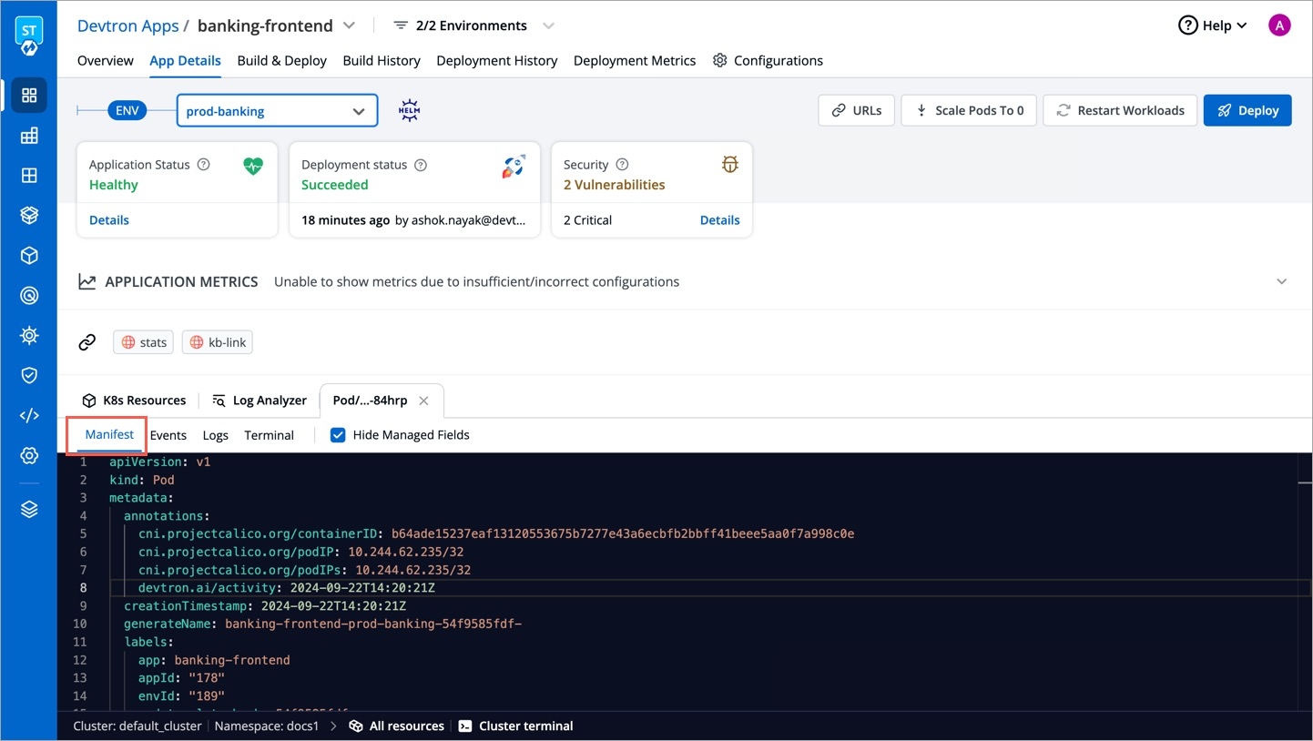Open the Help dropdown menu
The height and width of the screenshot is (741, 1313).
pos(1212,25)
